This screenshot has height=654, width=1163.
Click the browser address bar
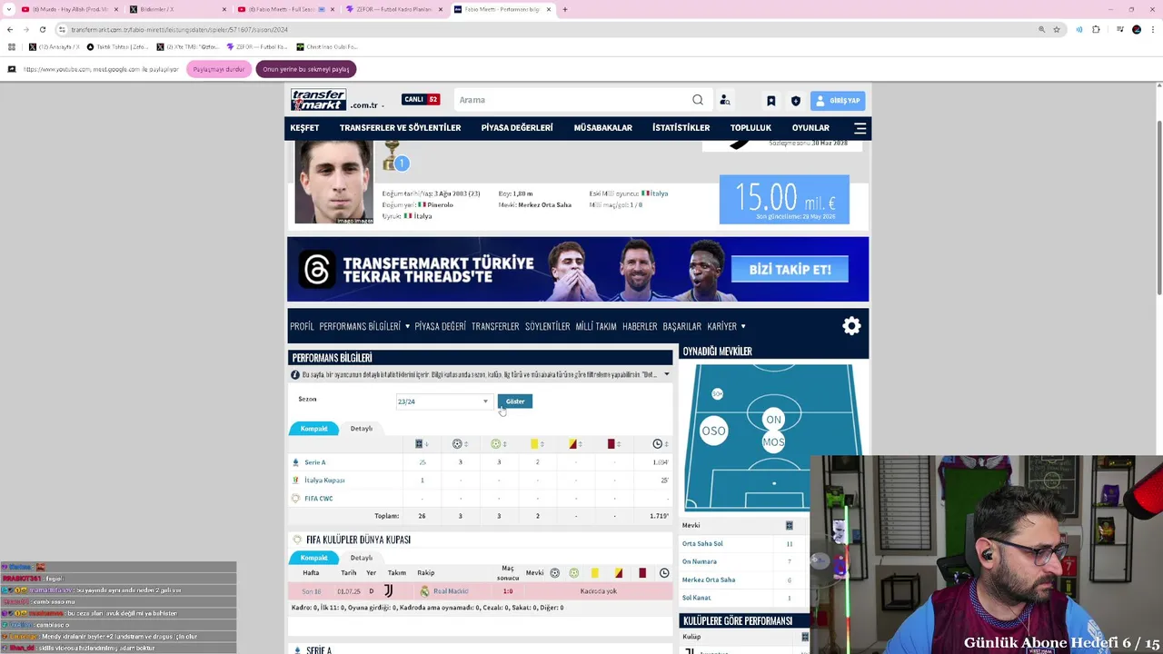click(x=545, y=29)
